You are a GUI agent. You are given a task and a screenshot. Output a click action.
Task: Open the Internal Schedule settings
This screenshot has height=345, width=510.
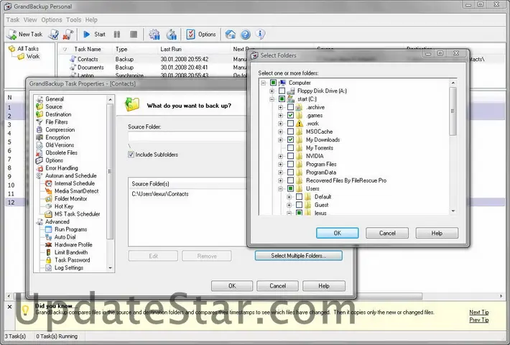[74, 183]
